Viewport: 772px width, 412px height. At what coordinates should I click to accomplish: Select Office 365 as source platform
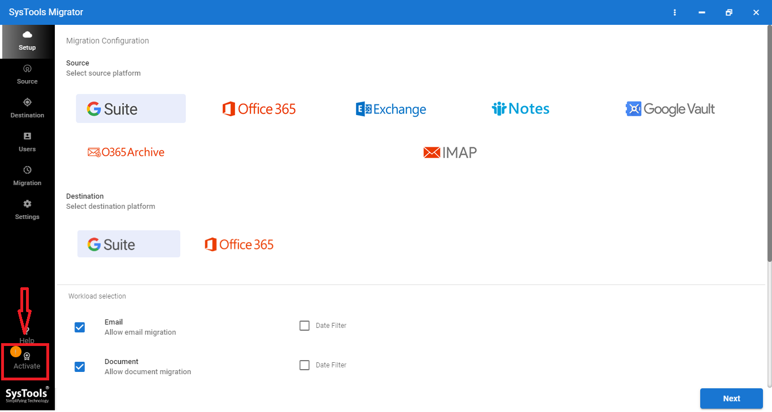pyautogui.click(x=258, y=108)
